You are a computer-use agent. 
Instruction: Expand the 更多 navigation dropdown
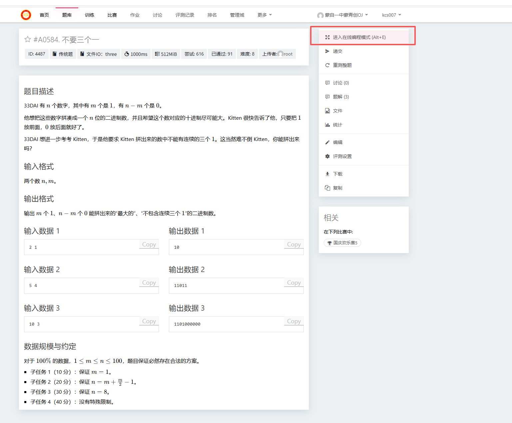[264, 15]
